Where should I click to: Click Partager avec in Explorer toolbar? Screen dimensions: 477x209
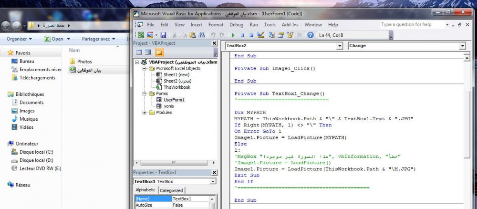pos(99,39)
